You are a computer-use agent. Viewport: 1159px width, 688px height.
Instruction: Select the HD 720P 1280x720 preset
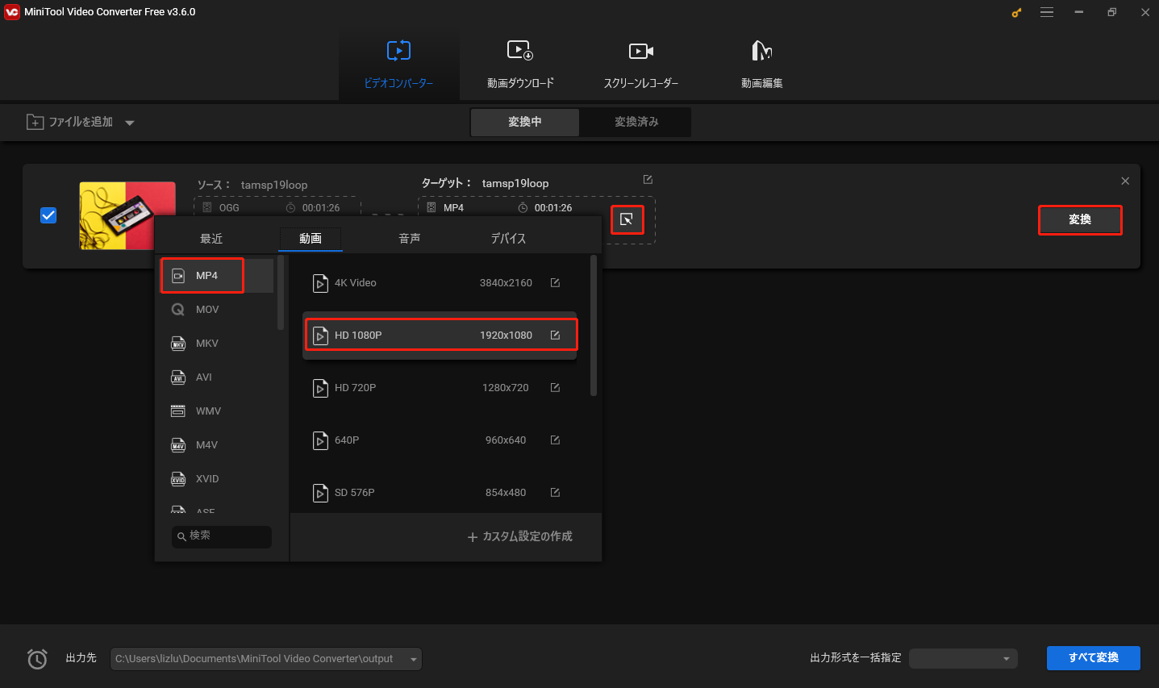click(x=440, y=388)
